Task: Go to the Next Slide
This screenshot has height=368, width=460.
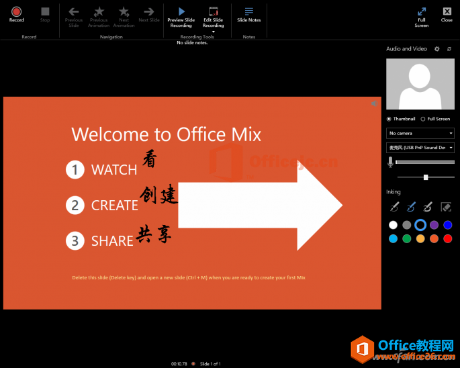Action: click(149, 14)
